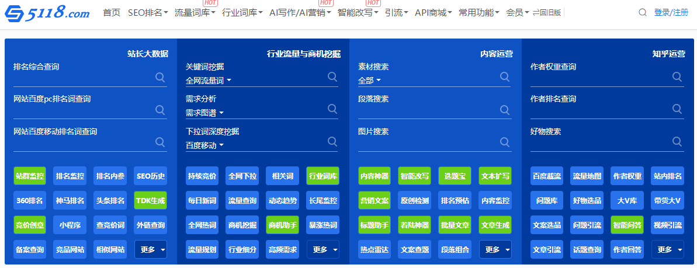
Task: Open the 文章生成 tool
Action: 495,225
